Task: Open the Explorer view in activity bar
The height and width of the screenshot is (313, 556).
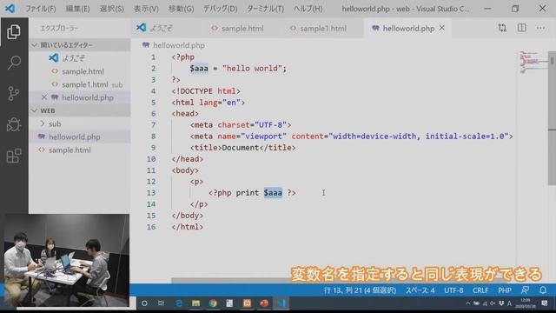Action: pos(14,32)
